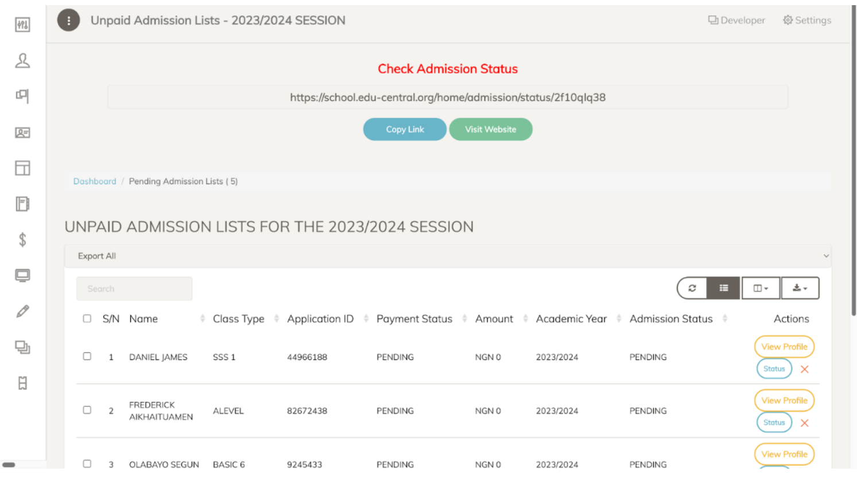Expand the Export All dropdown
This screenshot has width=857, height=478.
click(x=447, y=256)
